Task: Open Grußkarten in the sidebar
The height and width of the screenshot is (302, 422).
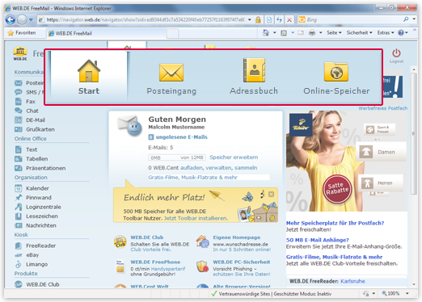Action: point(35,129)
